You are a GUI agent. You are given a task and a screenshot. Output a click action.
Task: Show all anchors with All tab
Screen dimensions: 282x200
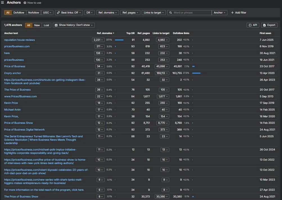click(x=29, y=25)
